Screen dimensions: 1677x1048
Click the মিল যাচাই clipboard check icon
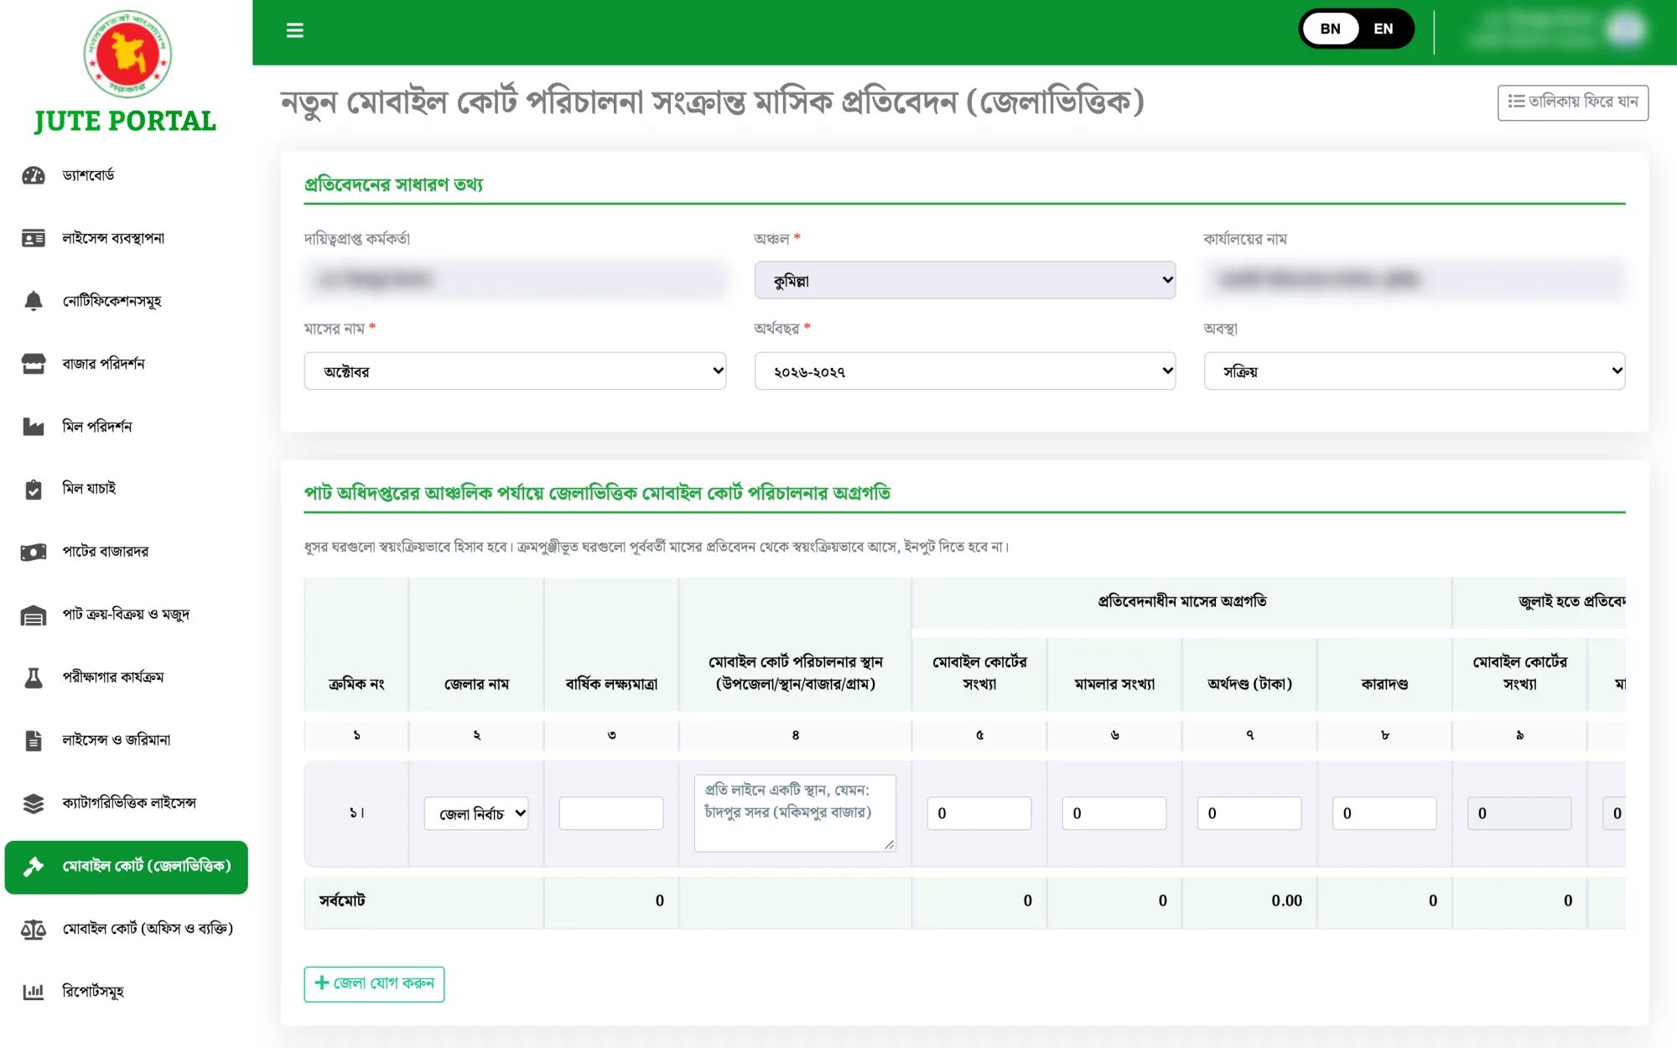tap(34, 490)
